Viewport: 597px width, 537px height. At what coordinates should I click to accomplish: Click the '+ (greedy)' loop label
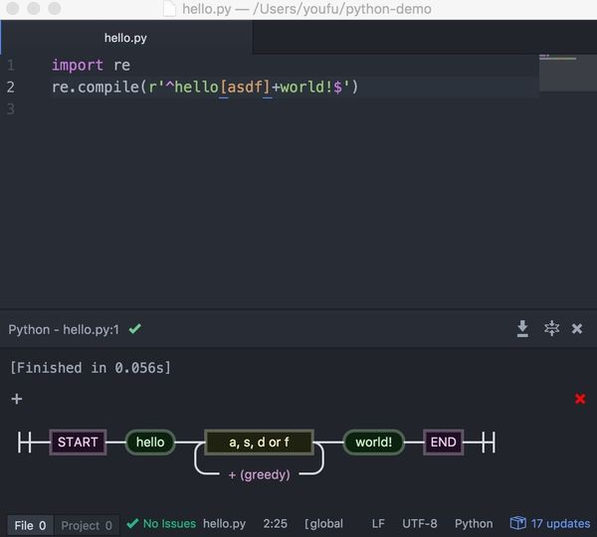point(260,474)
